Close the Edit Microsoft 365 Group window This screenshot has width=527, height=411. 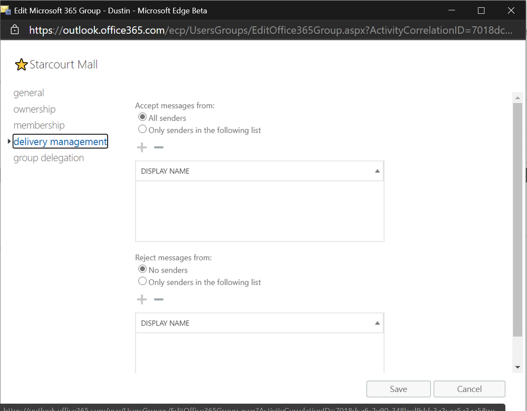tap(511, 11)
